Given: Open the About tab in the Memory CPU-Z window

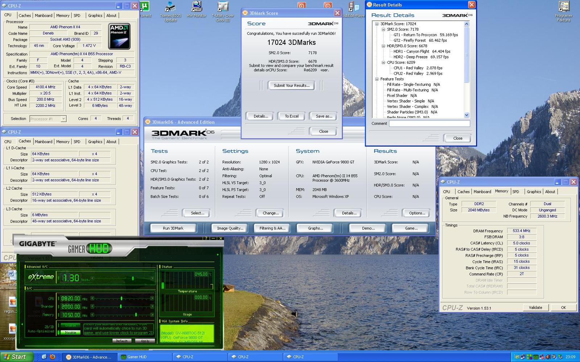Looking at the screenshot, I should point(550,191).
